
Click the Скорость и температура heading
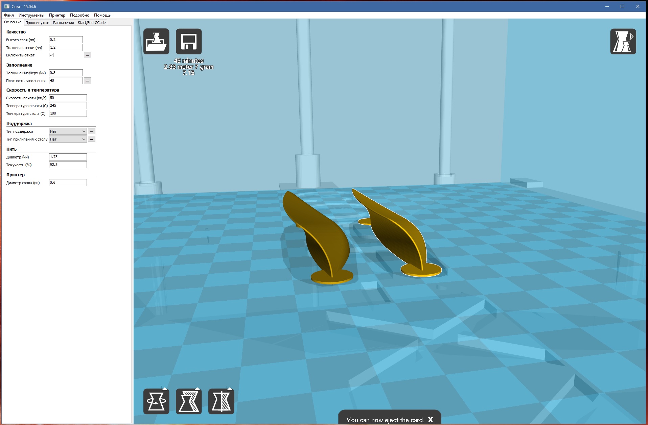pos(33,90)
